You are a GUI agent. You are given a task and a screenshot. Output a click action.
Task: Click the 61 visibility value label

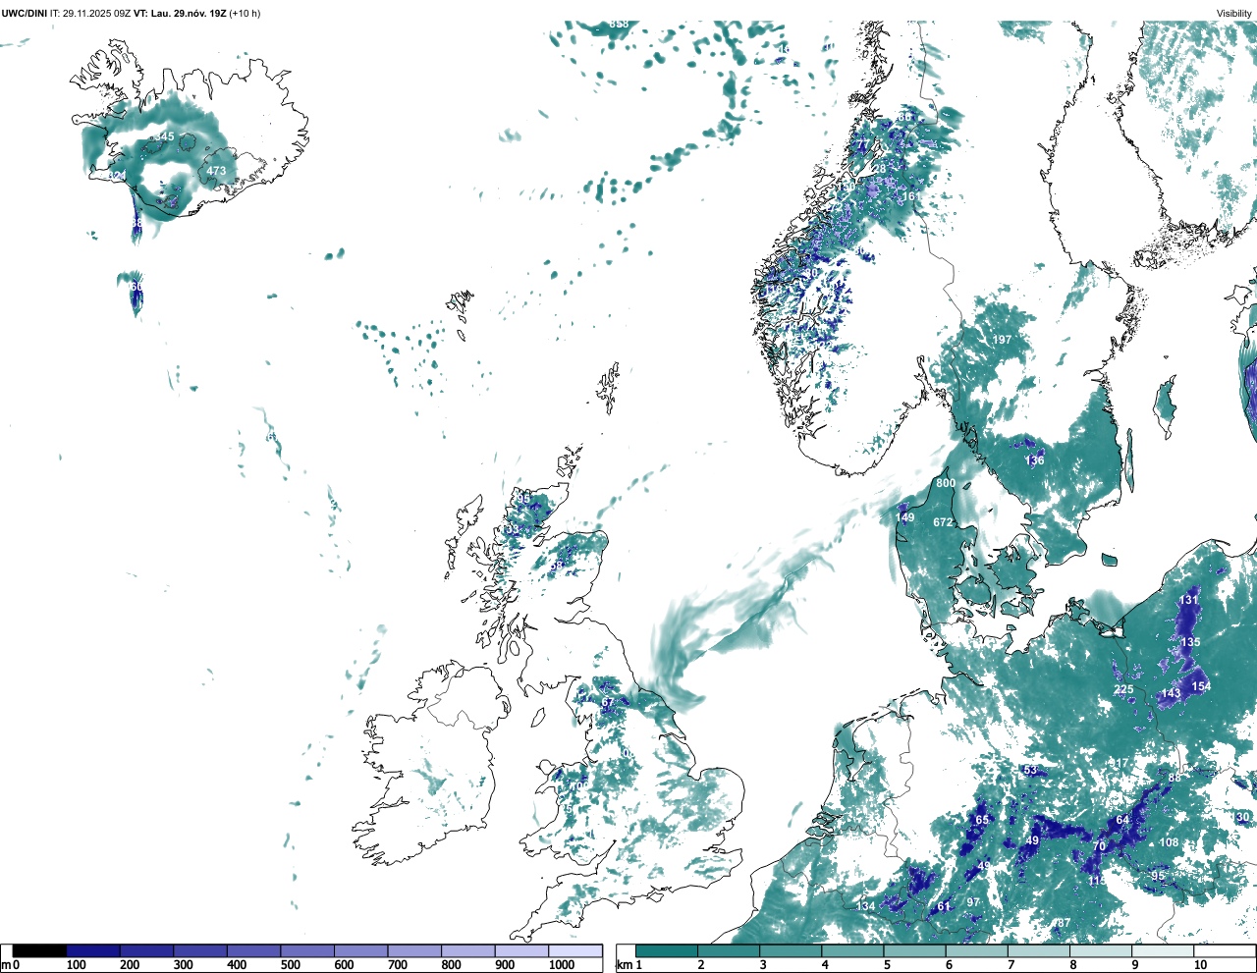[944, 906]
